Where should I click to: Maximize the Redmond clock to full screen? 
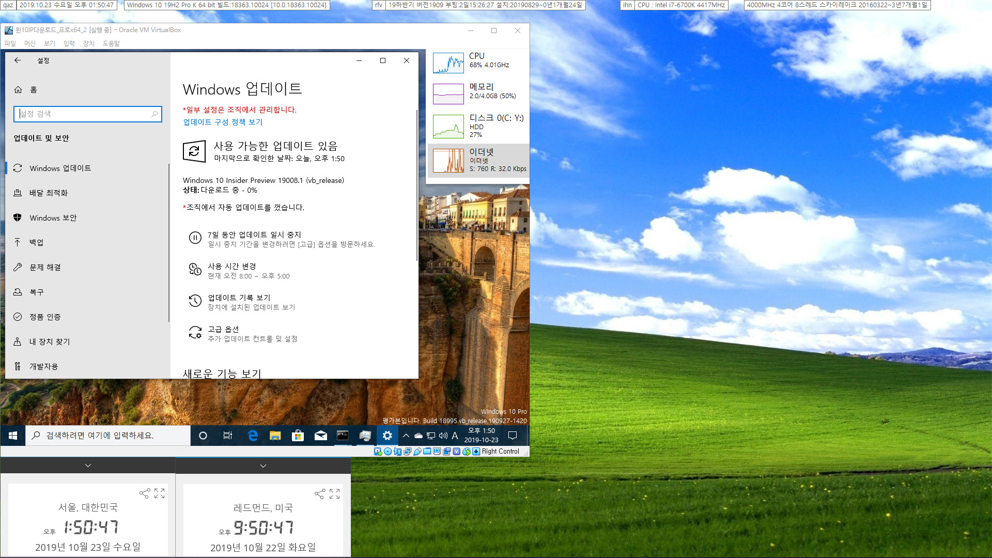[x=335, y=494]
